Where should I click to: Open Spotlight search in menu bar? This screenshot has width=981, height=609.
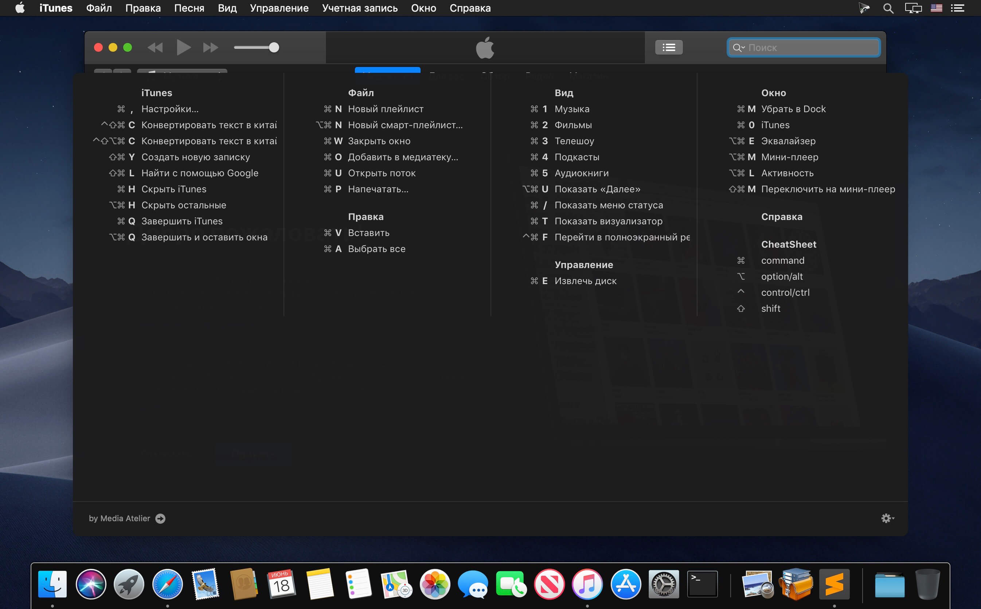point(888,8)
